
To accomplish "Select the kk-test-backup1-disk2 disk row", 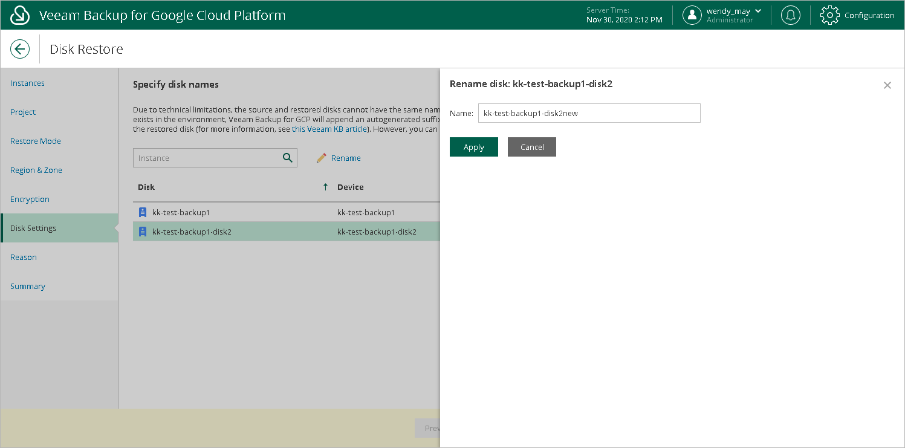I will pyautogui.click(x=287, y=232).
